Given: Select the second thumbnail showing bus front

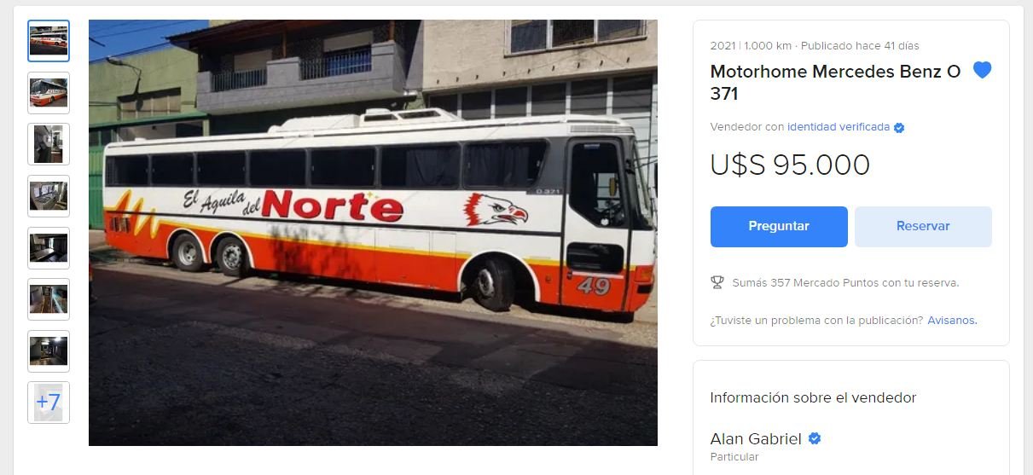Looking at the screenshot, I should (x=49, y=93).
